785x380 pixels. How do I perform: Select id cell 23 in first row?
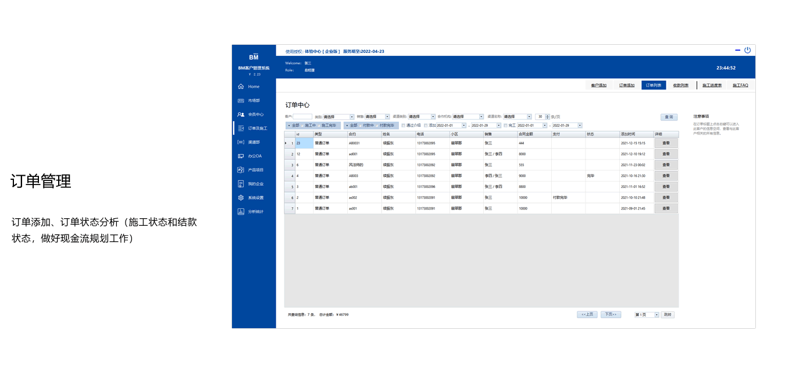pos(304,143)
